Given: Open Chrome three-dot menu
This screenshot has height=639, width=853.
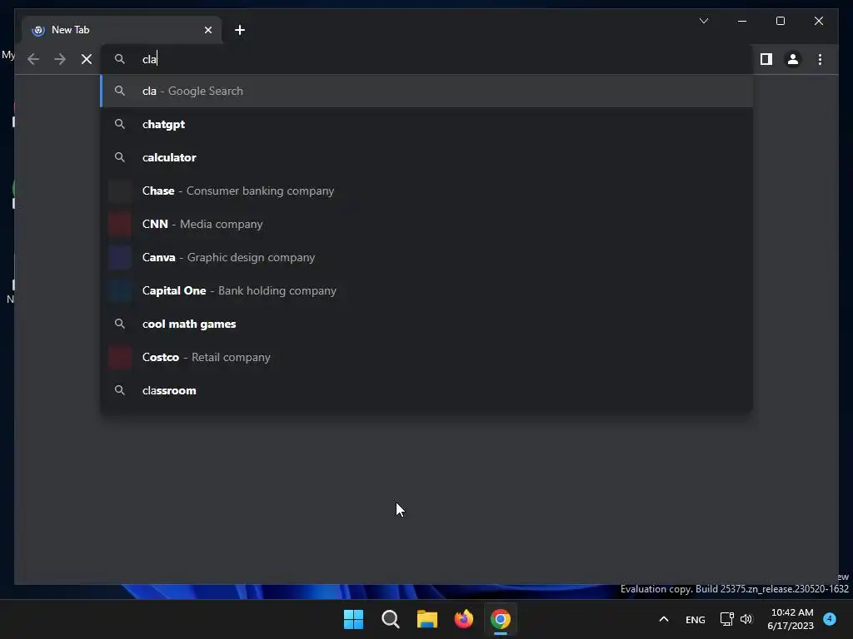Looking at the screenshot, I should coord(820,59).
